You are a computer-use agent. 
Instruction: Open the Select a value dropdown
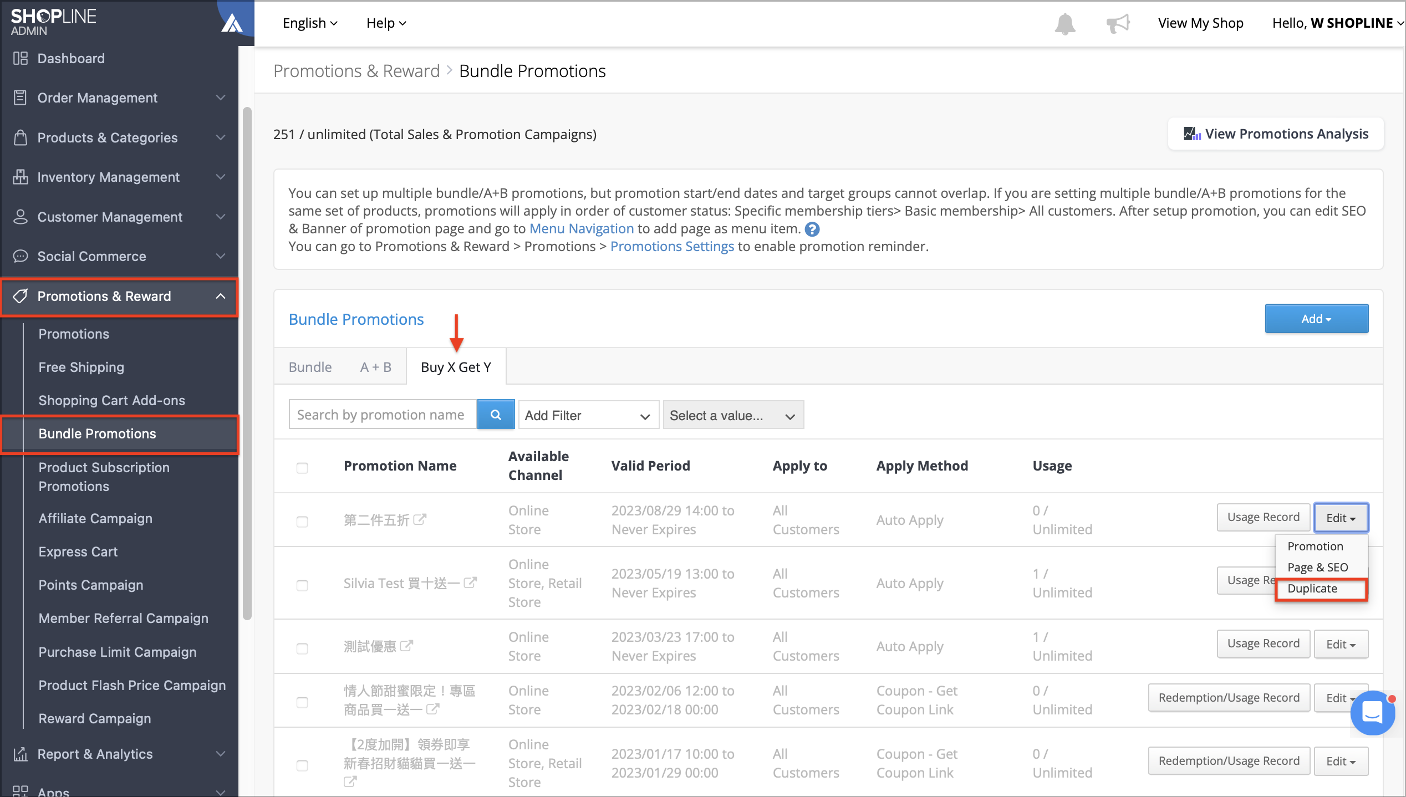(x=733, y=415)
